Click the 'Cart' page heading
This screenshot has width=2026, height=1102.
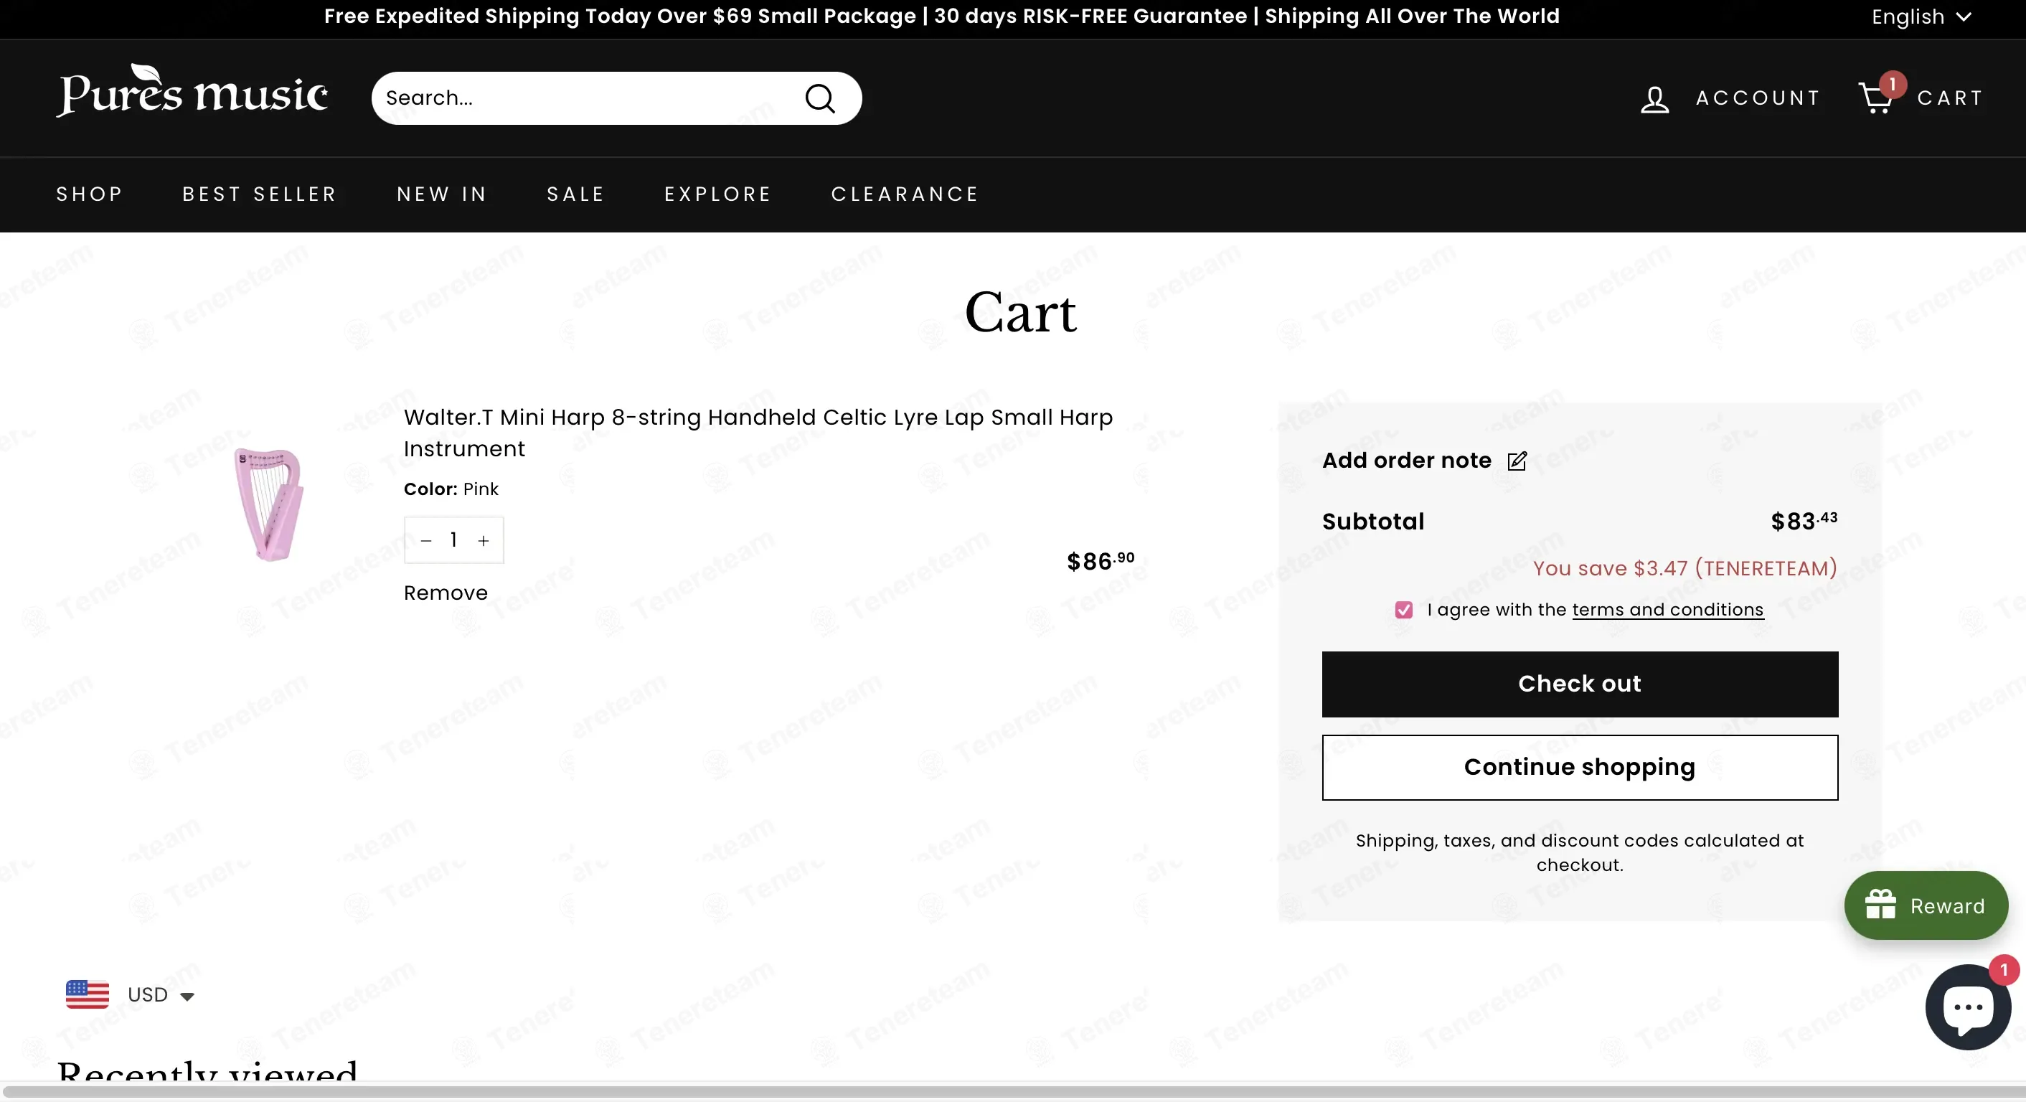tap(1020, 312)
